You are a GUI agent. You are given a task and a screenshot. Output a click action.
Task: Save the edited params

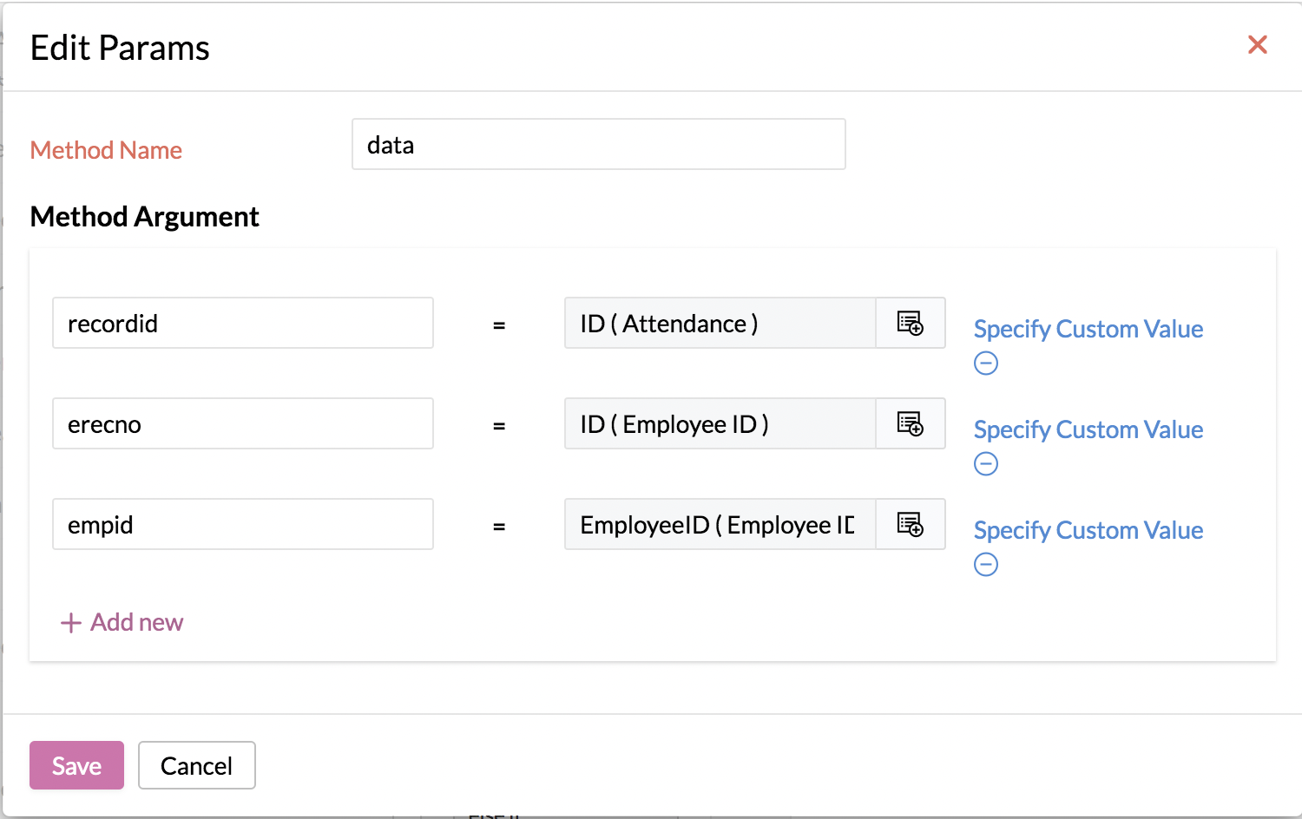76,765
